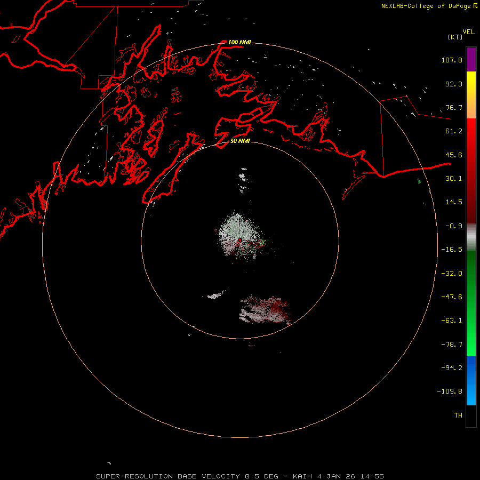Click the TH threshold label

(x=458, y=415)
